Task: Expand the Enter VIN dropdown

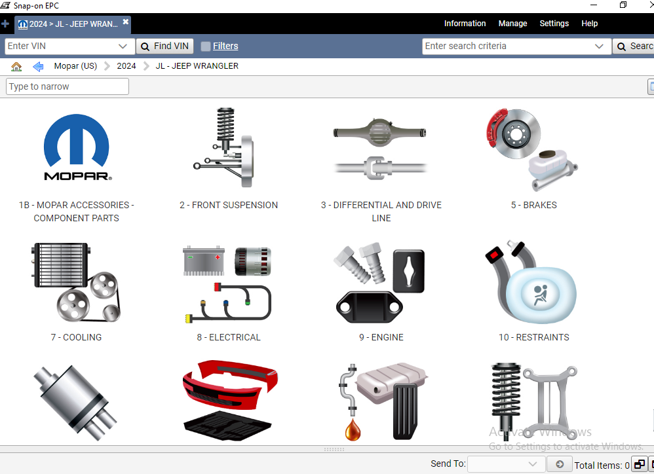Action: [123, 46]
